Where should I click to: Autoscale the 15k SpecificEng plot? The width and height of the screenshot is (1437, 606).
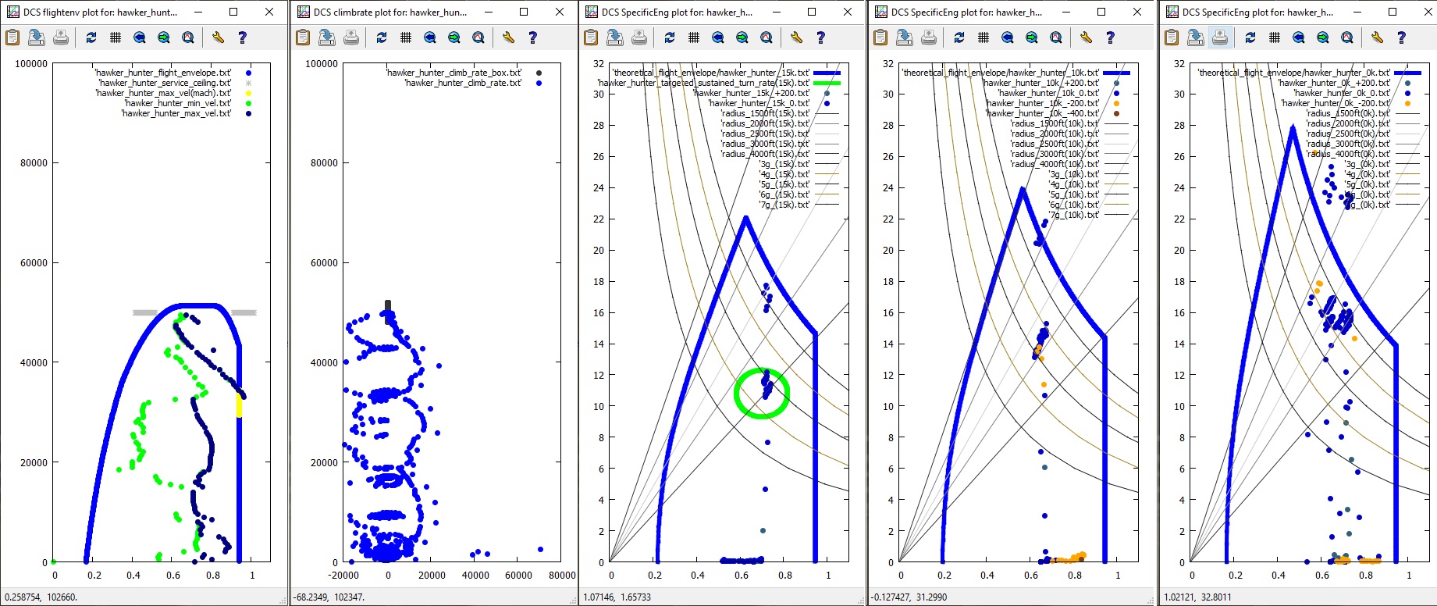pyautogui.click(x=767, y=37)
